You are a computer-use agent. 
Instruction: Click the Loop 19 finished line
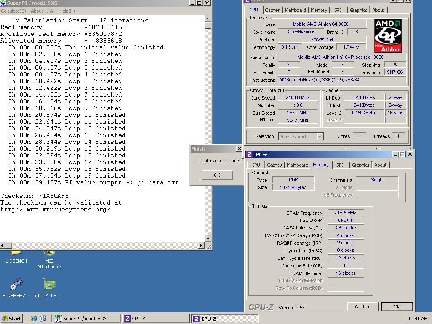coord(67,176)
